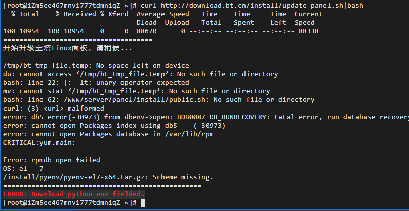Click the red ERROR Download python env line
The width and height of the screenshot is (409, 211).
(74, 194)
